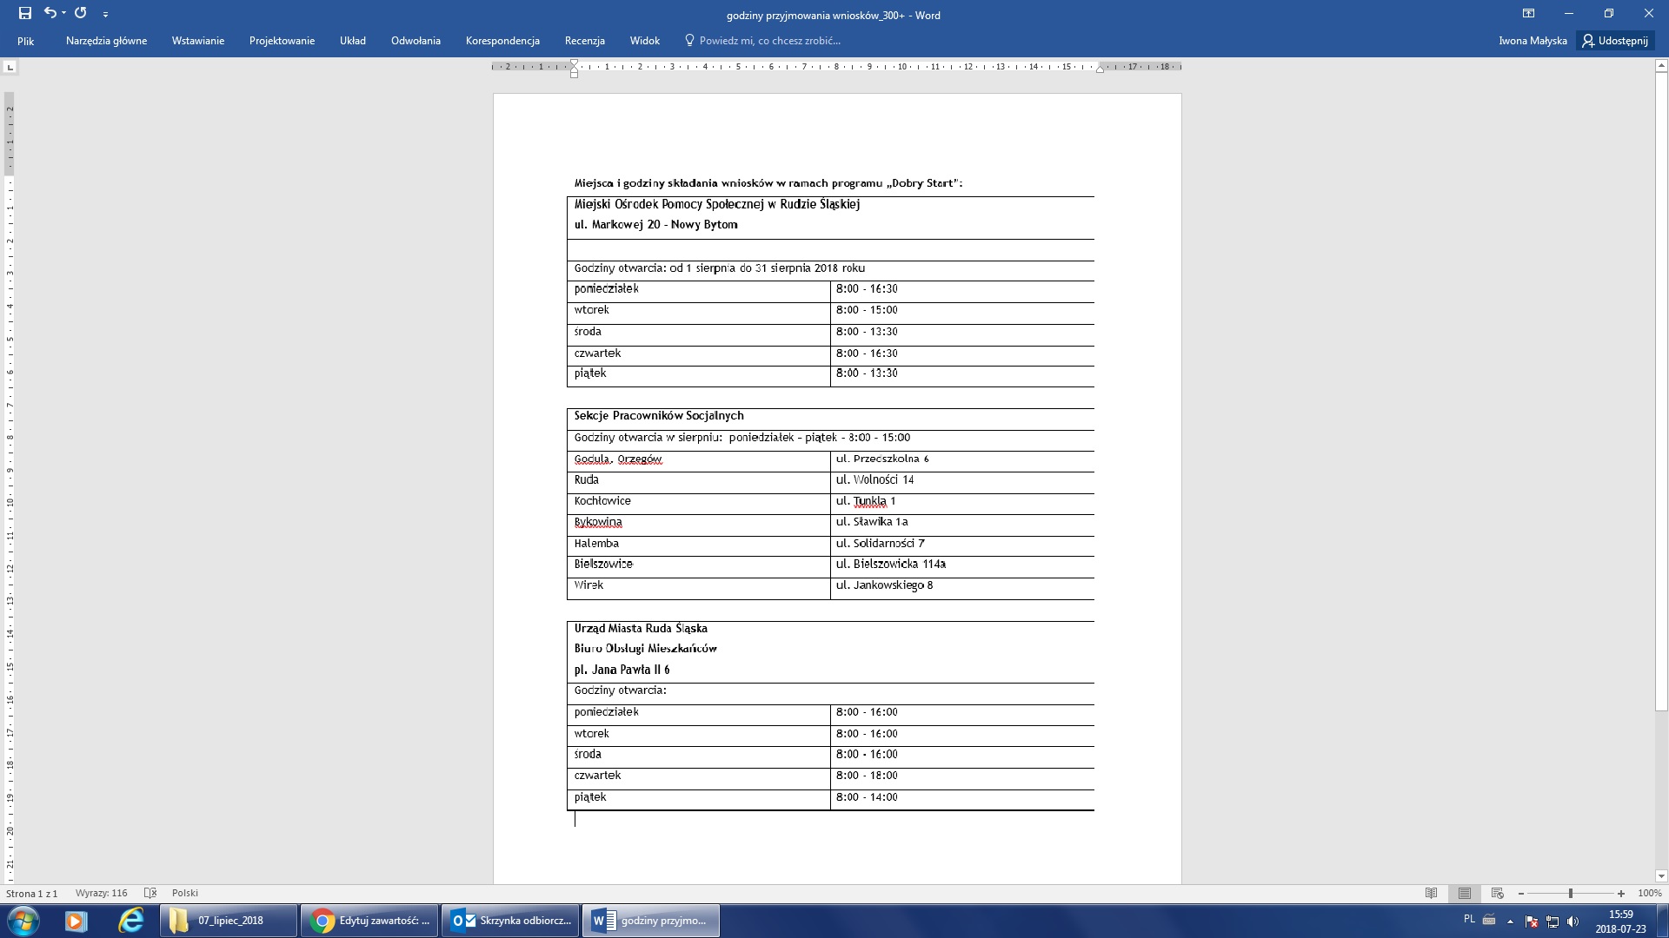Click the vertical scrollbar down arrow
This screenshot has width=1669, height=938.
(1661, 876)
